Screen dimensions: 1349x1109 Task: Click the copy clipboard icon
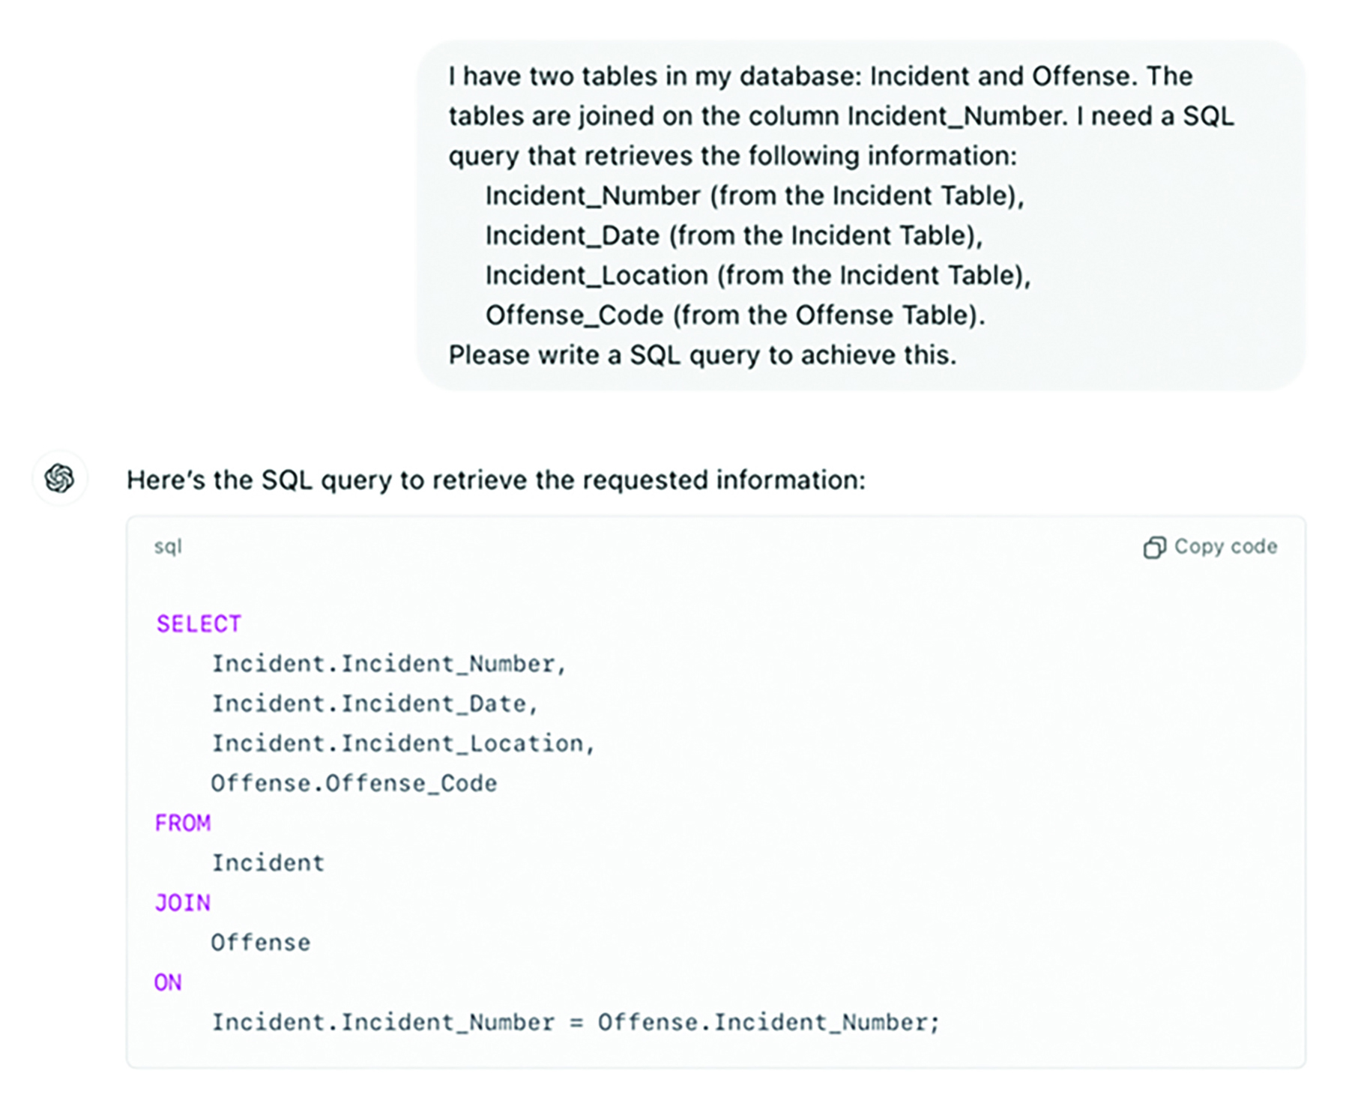point(1154,548)
